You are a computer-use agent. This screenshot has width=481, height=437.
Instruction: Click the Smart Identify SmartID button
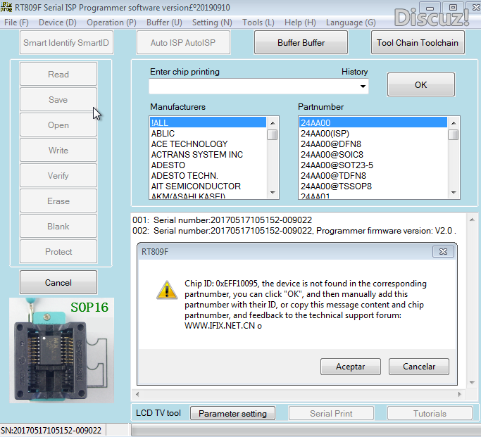click(x=66, y=43)
